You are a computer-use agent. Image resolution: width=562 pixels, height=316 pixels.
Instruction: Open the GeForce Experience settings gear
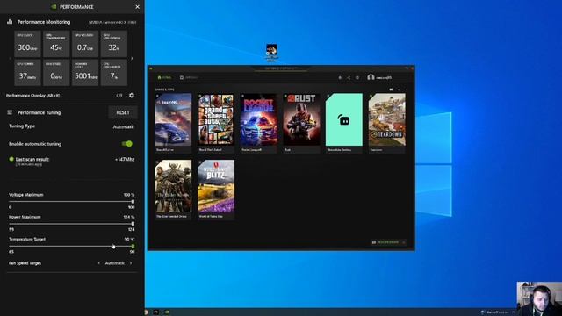[357, 77]
